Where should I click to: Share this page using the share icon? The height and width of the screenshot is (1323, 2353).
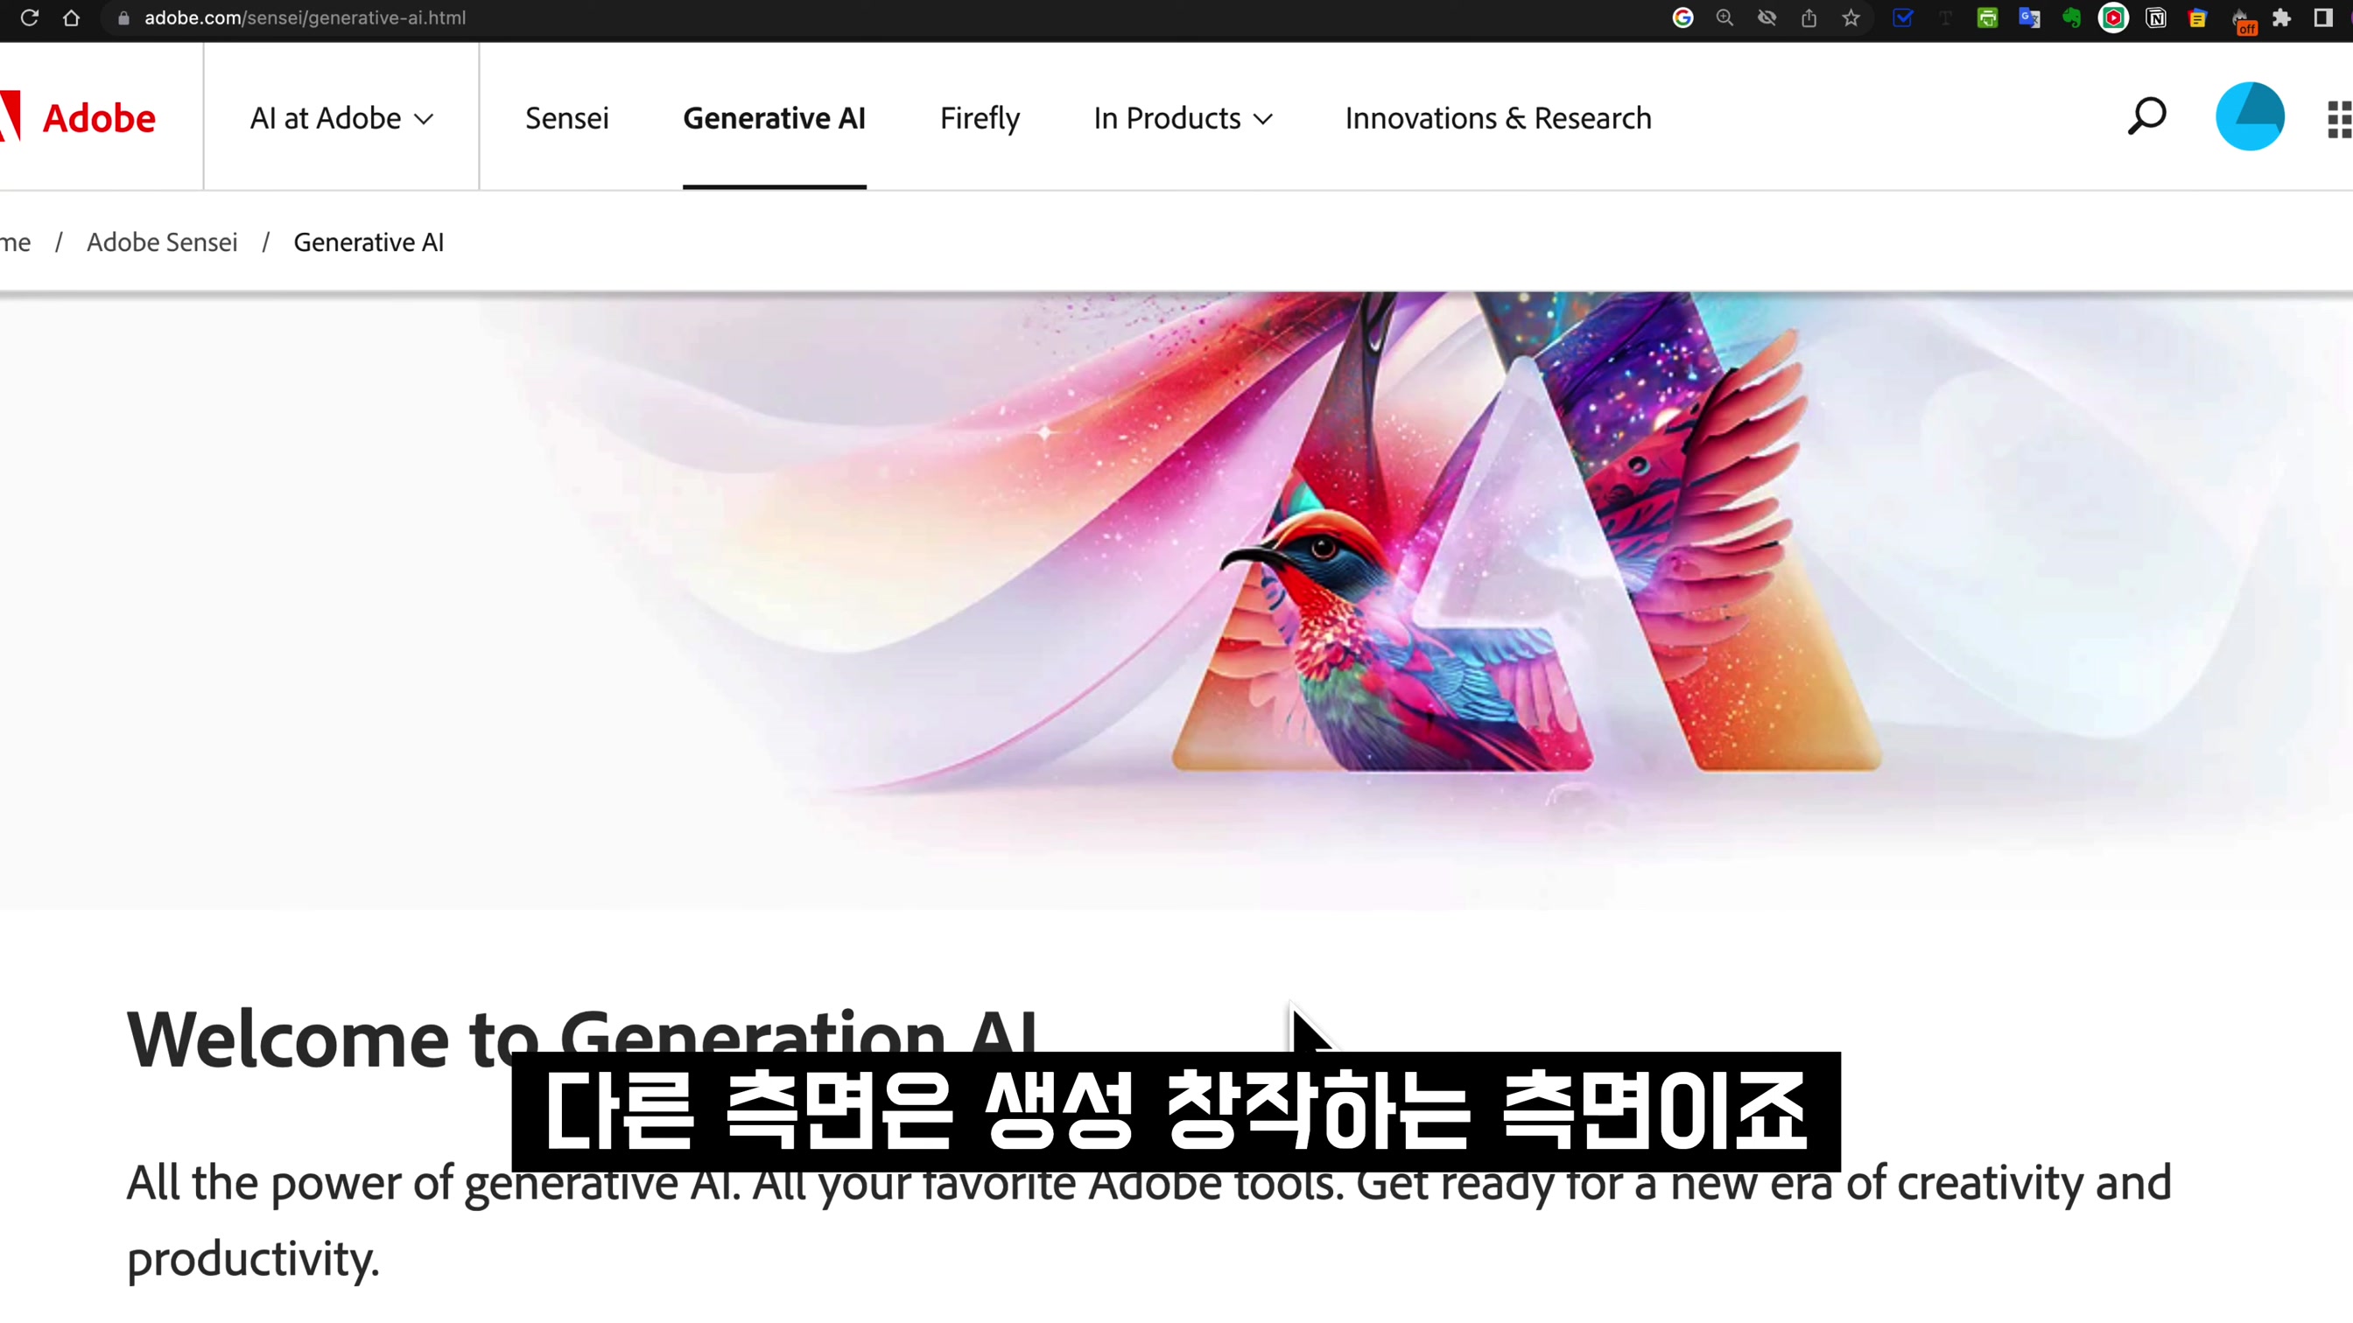(x=1809, y=17)
